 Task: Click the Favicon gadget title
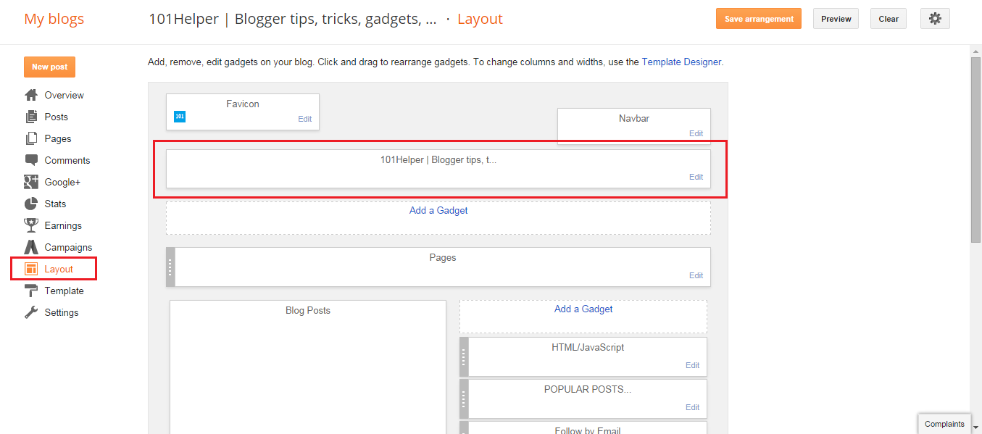tap(243, 104)
